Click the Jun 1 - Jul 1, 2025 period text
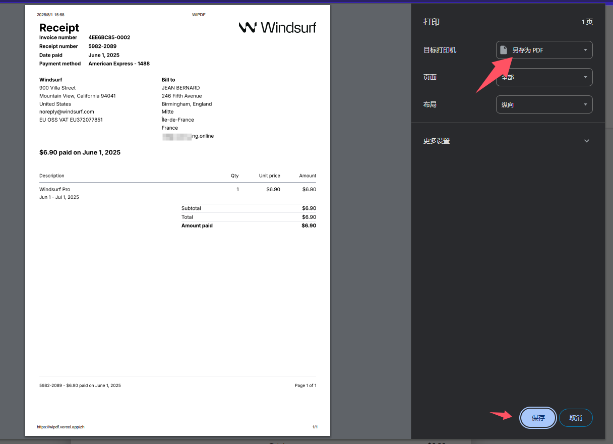Screen dimensions: 613x444 (59, 197)
